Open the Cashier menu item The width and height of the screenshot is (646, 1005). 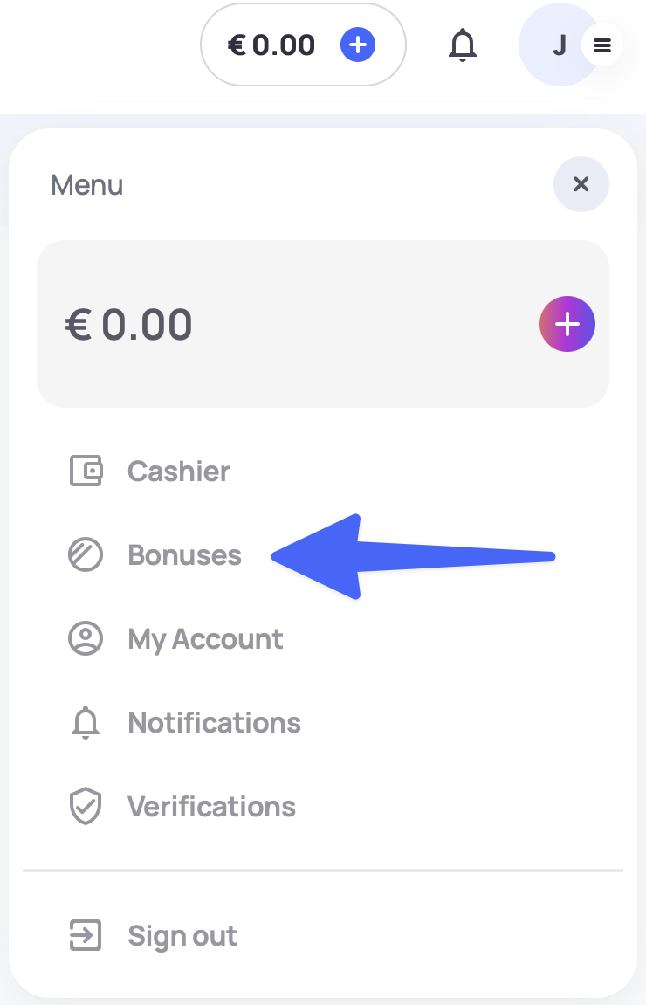pyautogui.click(x=179, y=472)
